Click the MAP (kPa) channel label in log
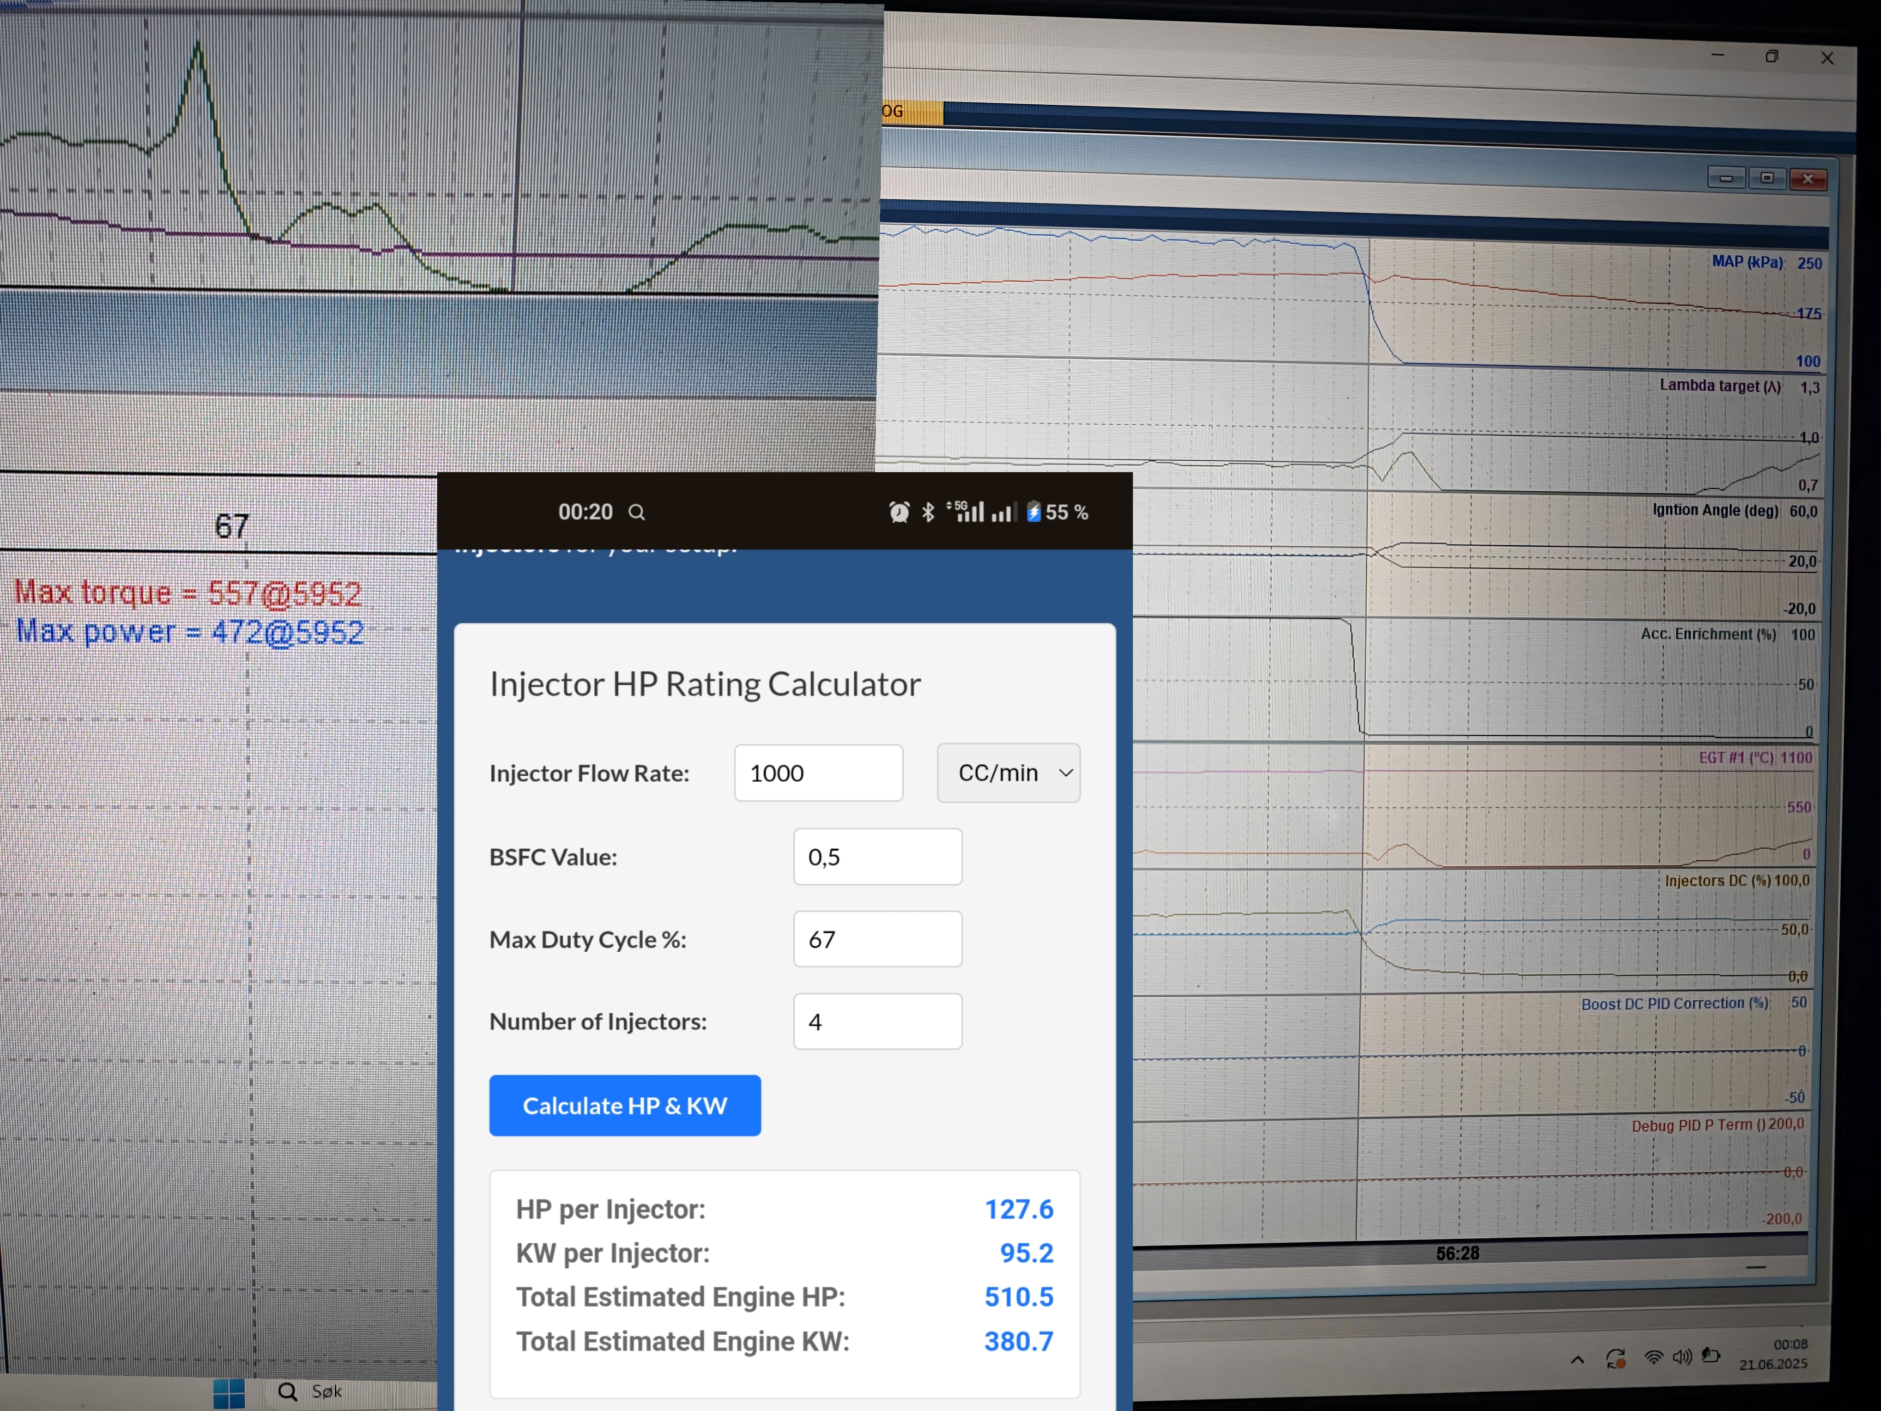Screen dimensions: 1881x1411 click(x=1747, y=262)
